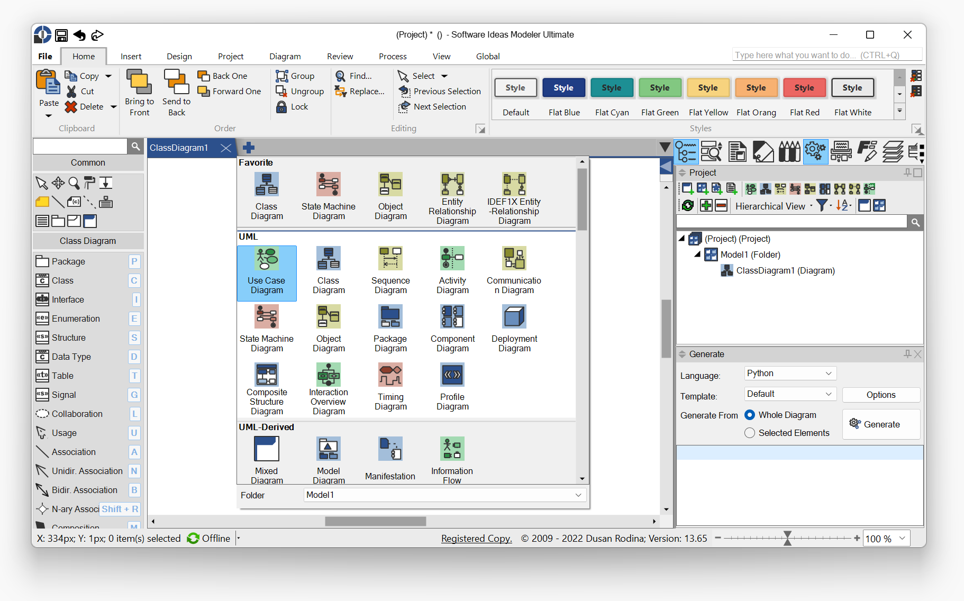This screenshot has width=964, height=601.
Task: Click the Group command in the Order section
Action: coord(295,76)
